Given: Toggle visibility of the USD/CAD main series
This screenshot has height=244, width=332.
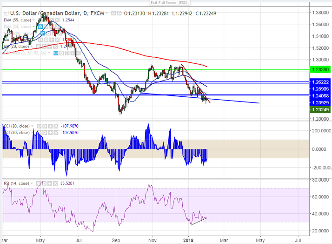Looking at the screenshot, I should coord(113,14).
